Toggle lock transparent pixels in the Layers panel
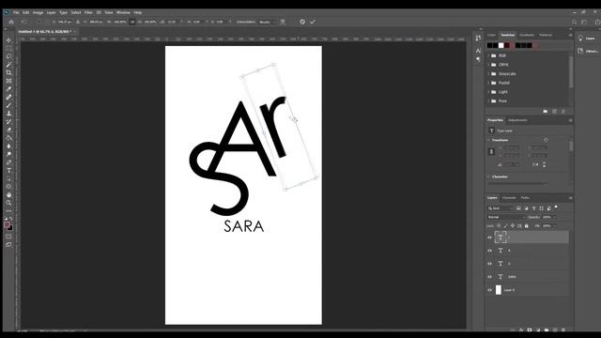The width and height of the screenshot is (601, 338). [x=499, y=225]
